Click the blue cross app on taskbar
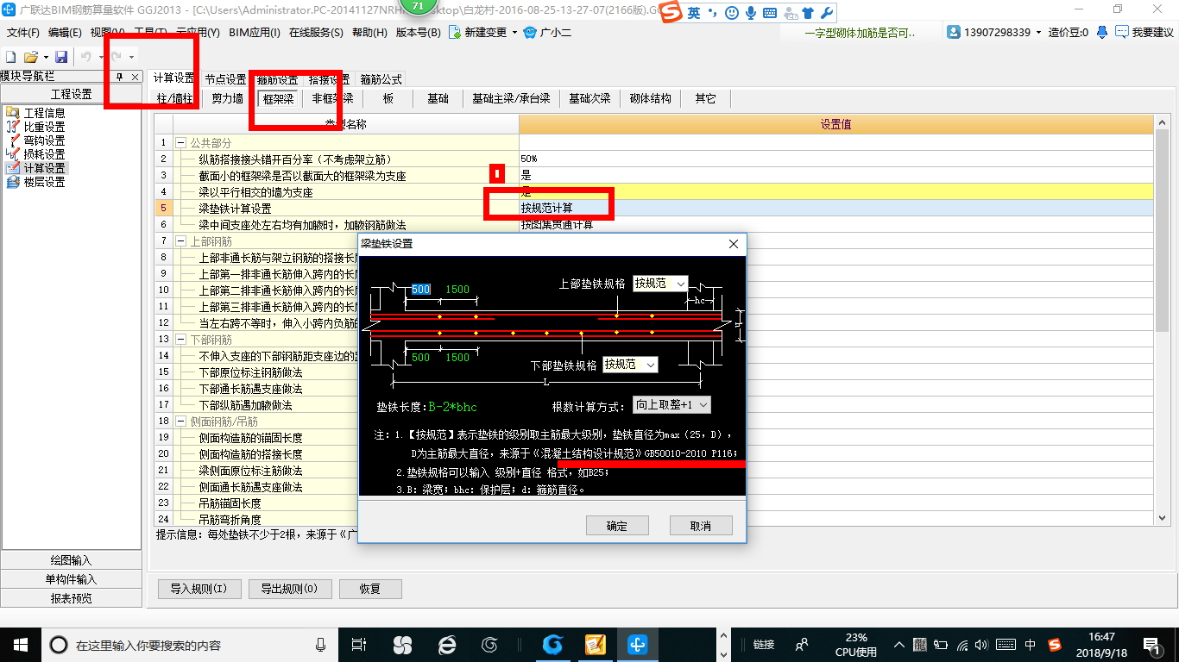Image resolution: width=1179 pixels, height=662 pixels. [x=638, y=644]
